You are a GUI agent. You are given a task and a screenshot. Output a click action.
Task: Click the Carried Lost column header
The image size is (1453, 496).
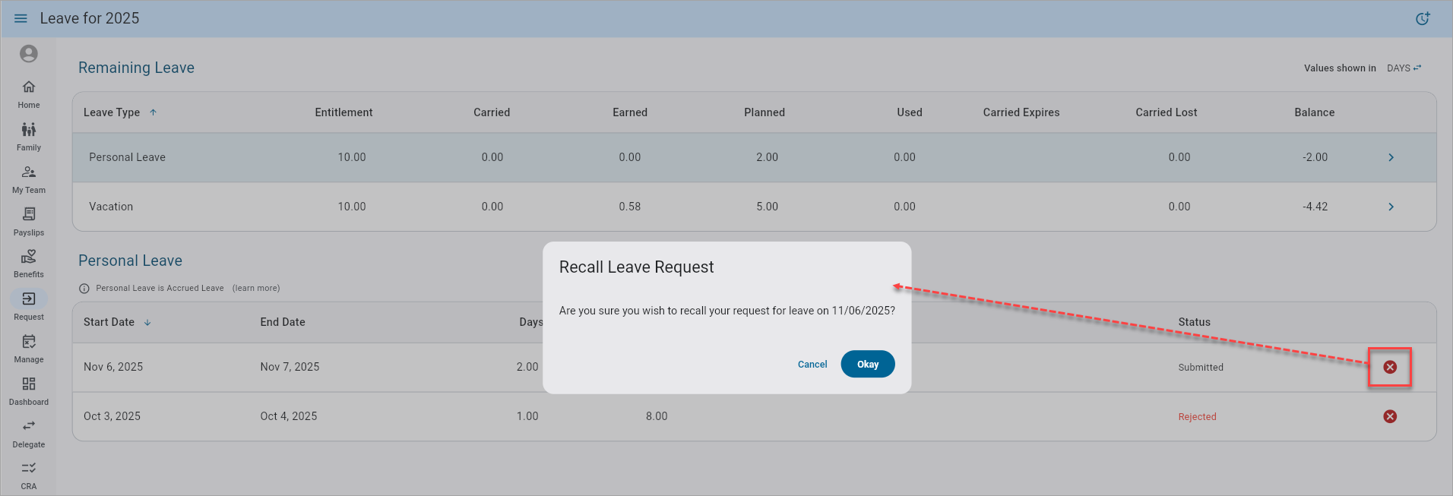1167,112
